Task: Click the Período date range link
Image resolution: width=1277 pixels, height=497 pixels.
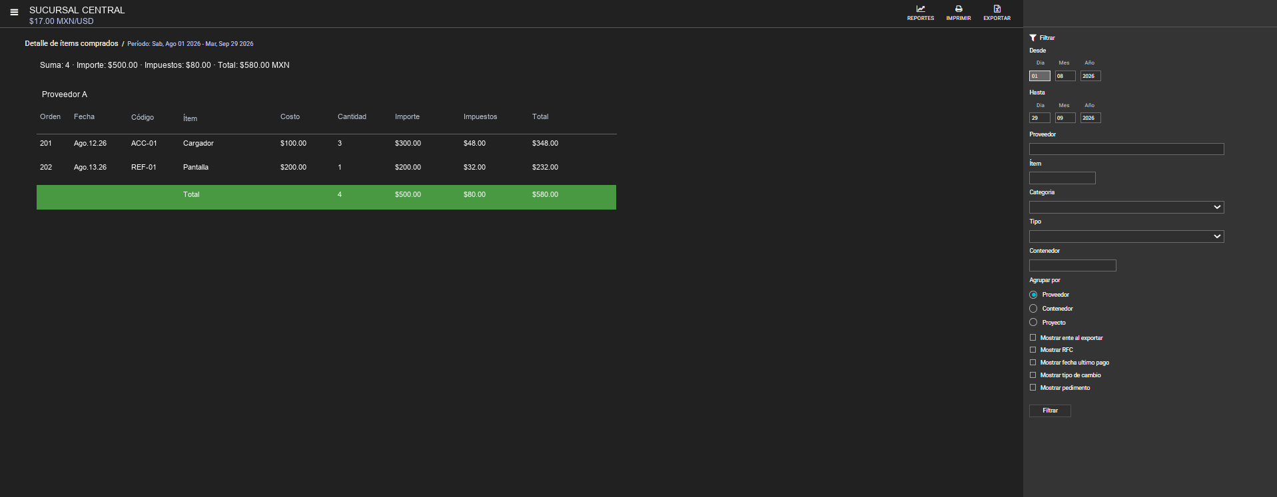Action: 191,44
